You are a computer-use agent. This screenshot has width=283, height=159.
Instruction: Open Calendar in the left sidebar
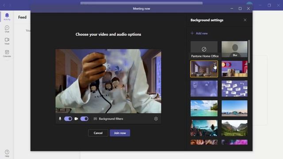[7, 53]
